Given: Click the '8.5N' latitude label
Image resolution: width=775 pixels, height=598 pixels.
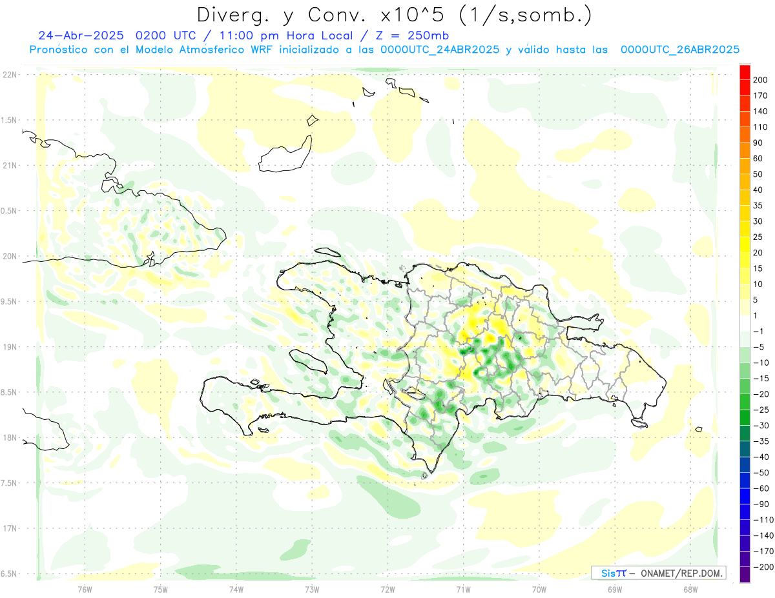Looking at the screenshot, I should 9,392.
